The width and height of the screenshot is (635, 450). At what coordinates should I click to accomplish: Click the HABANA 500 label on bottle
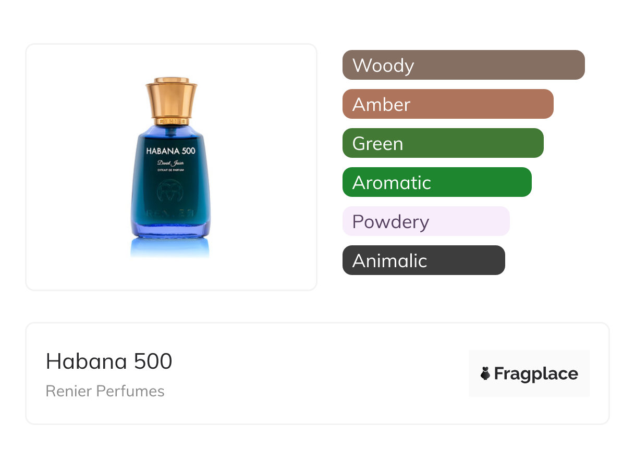tap(170, 151)
